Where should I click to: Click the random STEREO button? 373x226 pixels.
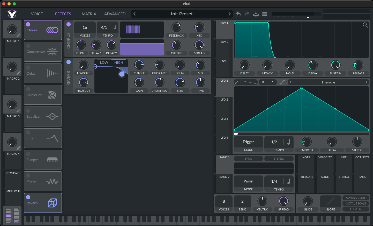pos(279,159)
